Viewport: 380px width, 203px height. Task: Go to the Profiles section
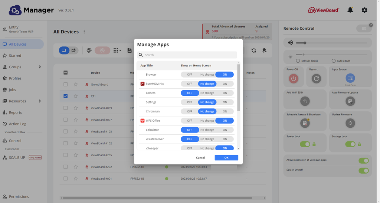[15, 78]
